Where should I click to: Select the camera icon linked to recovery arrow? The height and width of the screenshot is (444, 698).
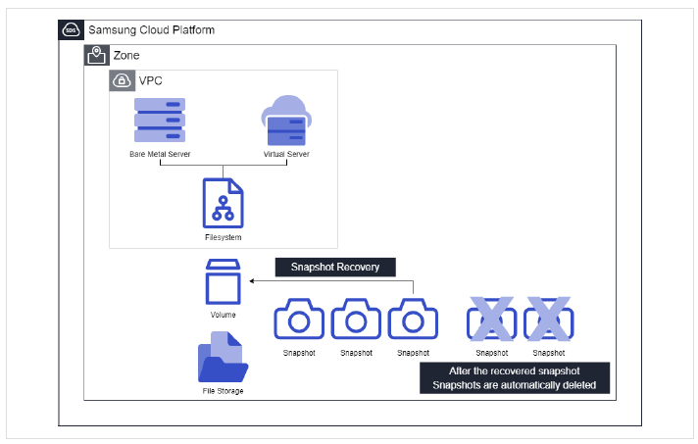(413, 319)
